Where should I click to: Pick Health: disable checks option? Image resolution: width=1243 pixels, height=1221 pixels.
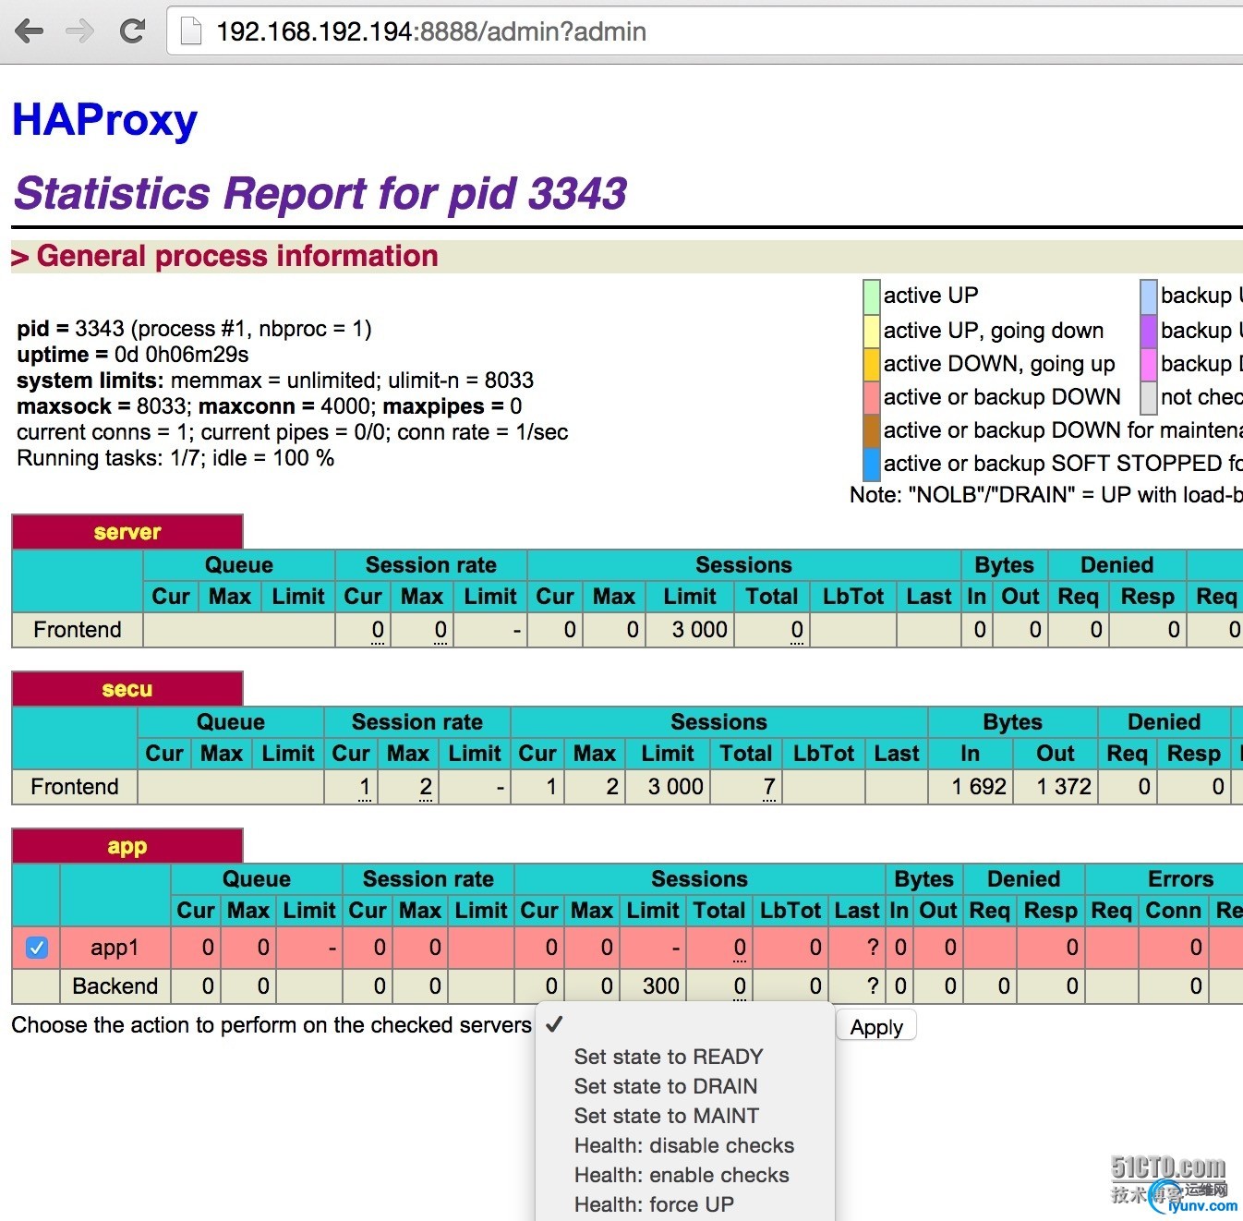(683, 1145)
